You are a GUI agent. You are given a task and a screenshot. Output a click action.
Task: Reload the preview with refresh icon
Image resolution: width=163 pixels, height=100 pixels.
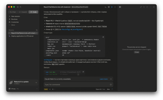pyautogui.click(x=147, y=7)
